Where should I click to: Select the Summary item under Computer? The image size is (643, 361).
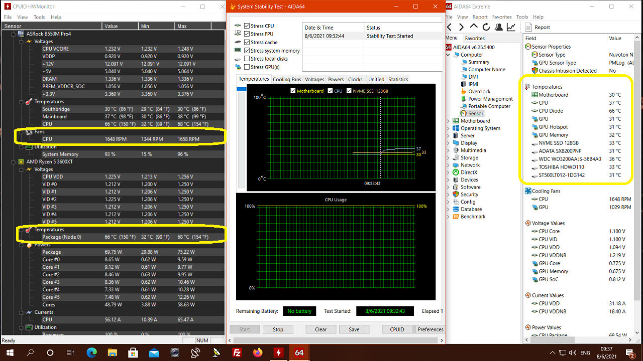tap(479, 62)
